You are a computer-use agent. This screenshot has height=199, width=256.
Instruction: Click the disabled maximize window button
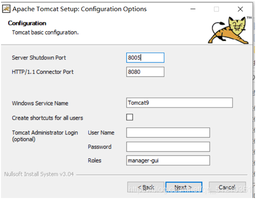coord(216,9)
